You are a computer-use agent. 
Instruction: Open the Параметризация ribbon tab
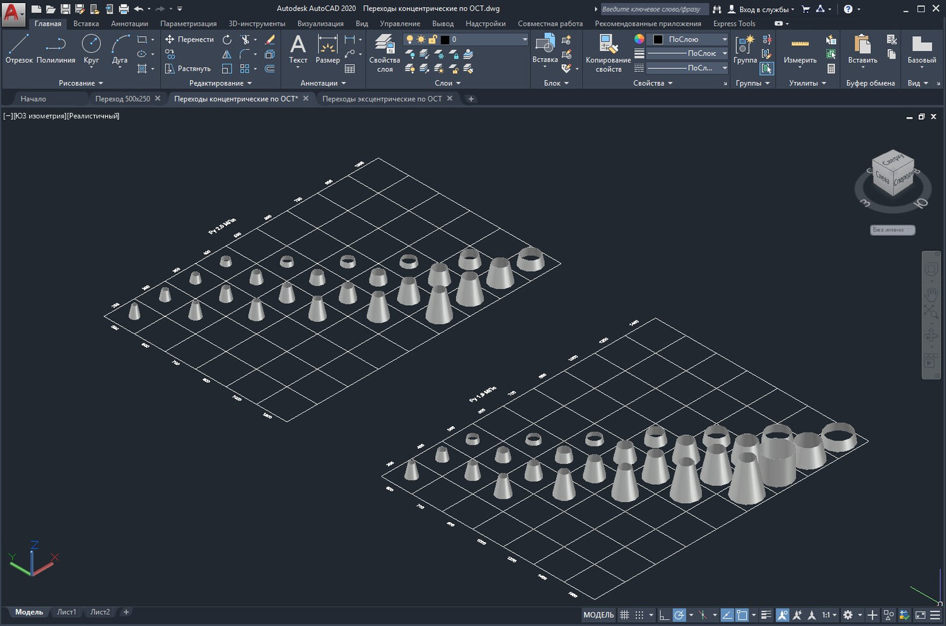point(189,23)
